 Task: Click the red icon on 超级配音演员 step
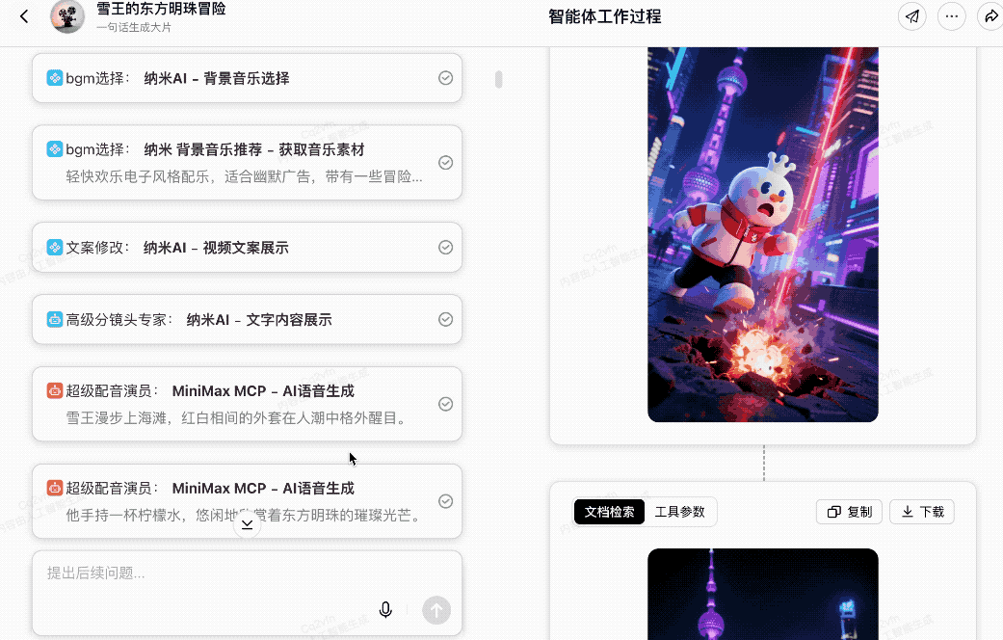click(55, 391)
